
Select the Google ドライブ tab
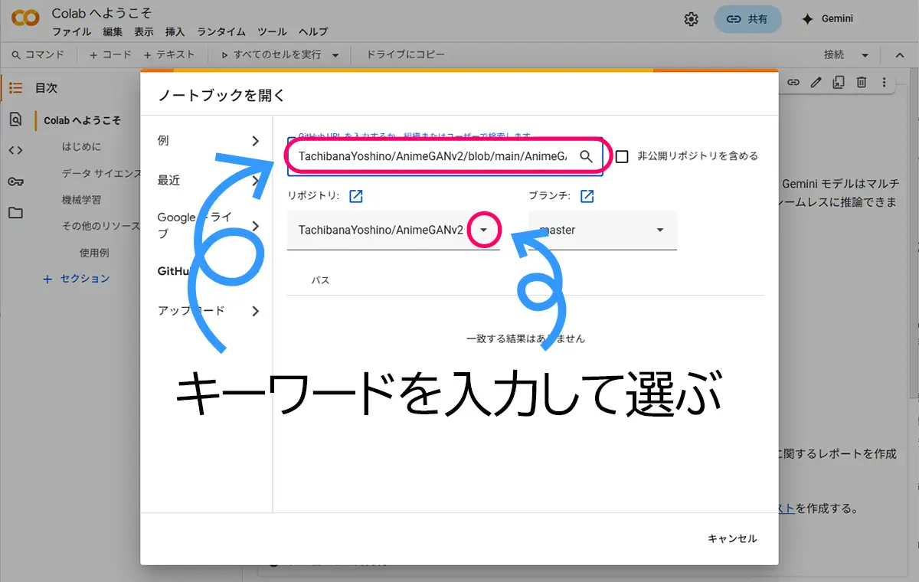pos(207,226)
